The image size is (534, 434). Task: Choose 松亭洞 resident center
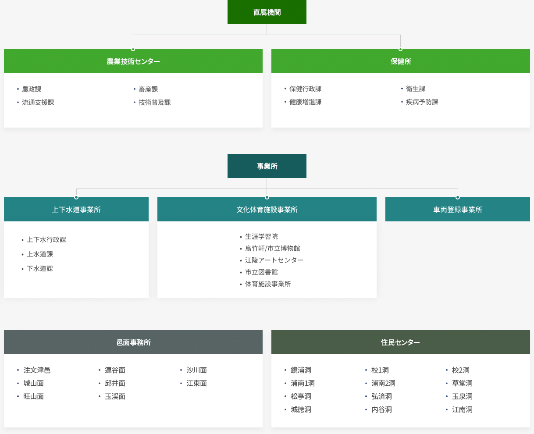coord(301,396)
